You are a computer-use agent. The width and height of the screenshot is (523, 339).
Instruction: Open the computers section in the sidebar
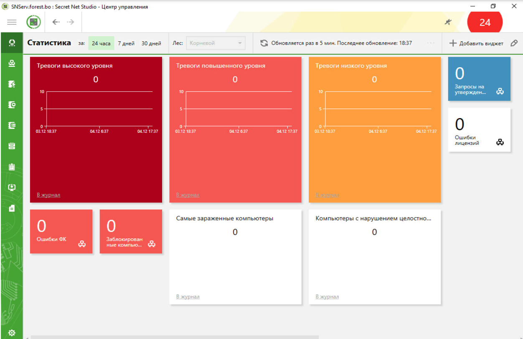[x=12, y=63]
